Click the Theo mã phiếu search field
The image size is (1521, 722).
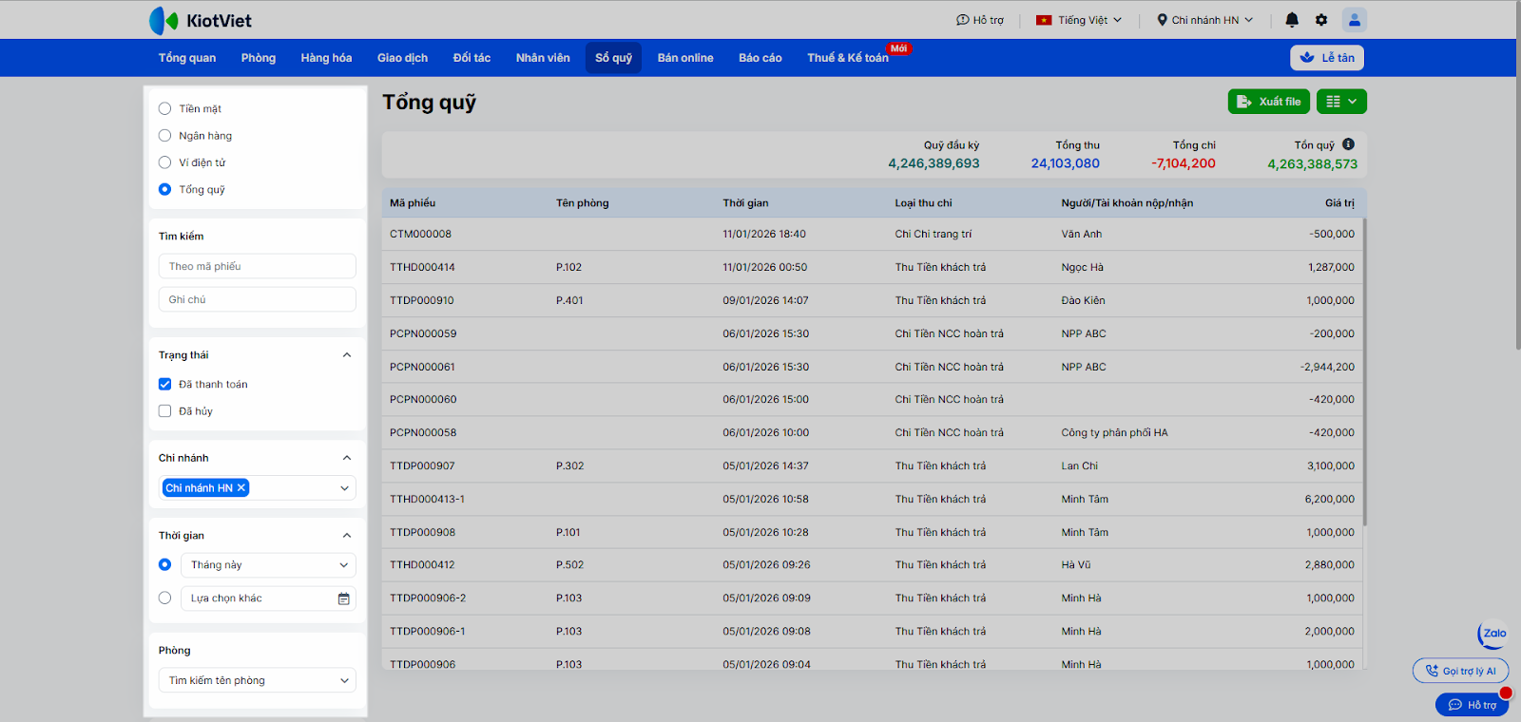click(x=257, y=267)
